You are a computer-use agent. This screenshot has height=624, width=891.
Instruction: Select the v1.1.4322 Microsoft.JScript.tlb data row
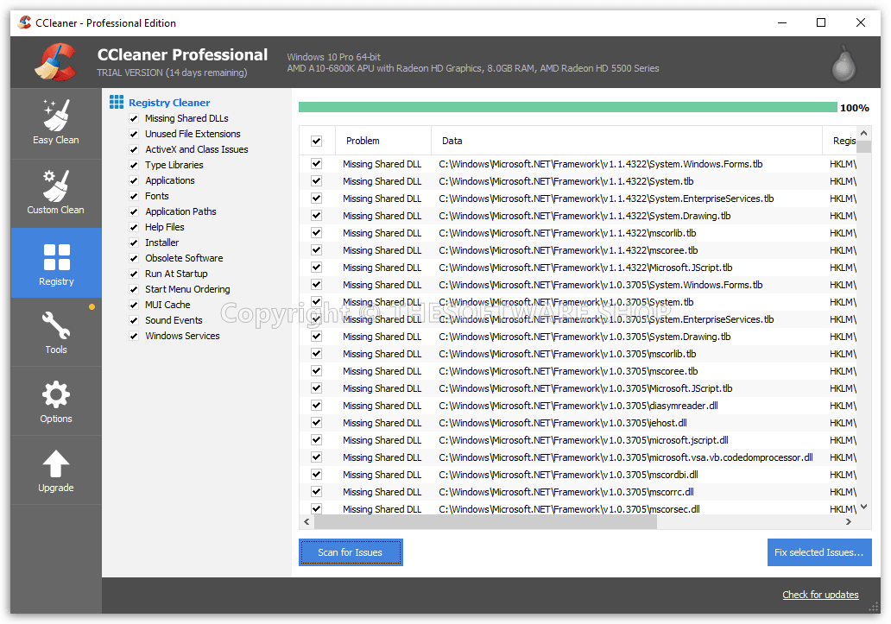(578, 268)
